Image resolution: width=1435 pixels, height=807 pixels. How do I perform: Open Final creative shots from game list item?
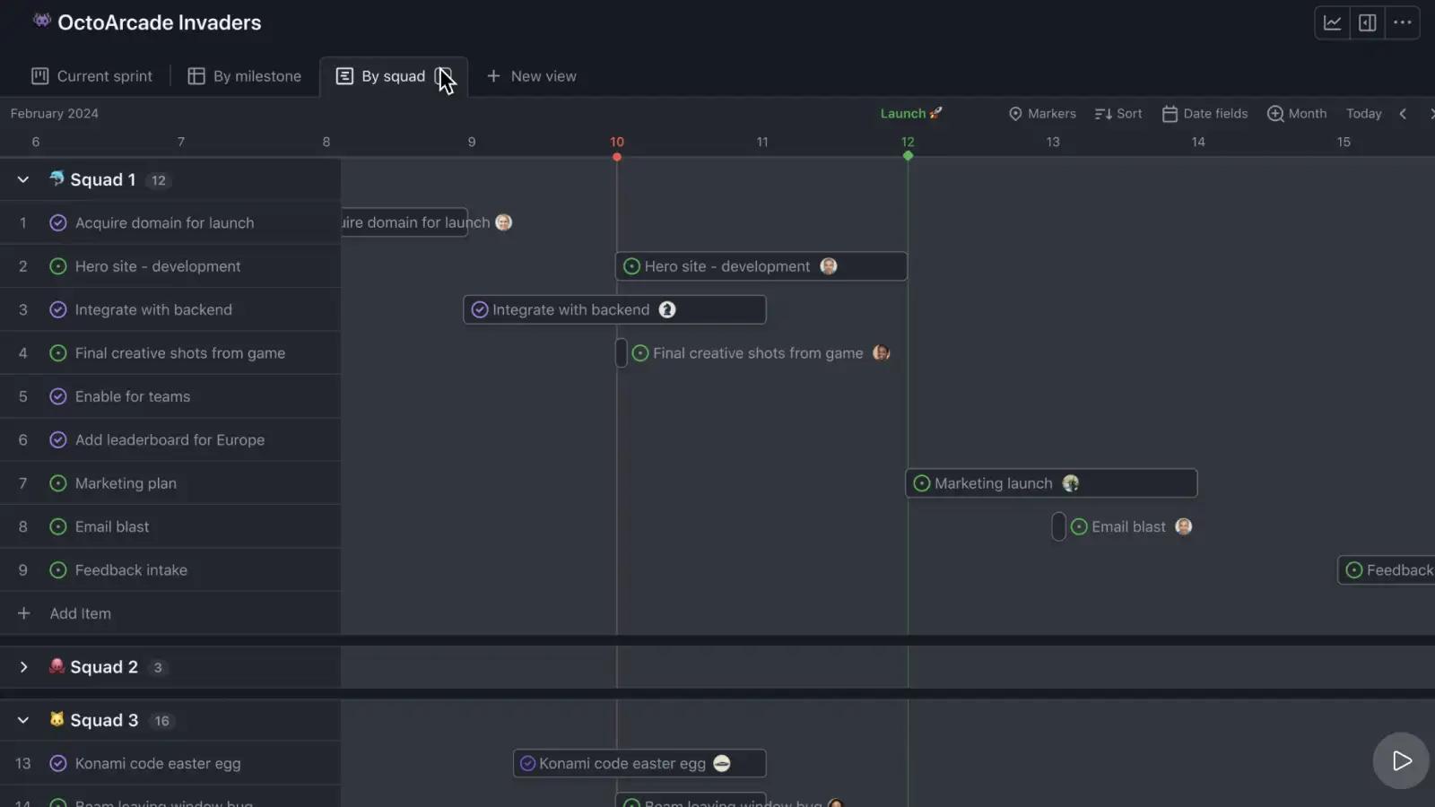pos(180,353)
